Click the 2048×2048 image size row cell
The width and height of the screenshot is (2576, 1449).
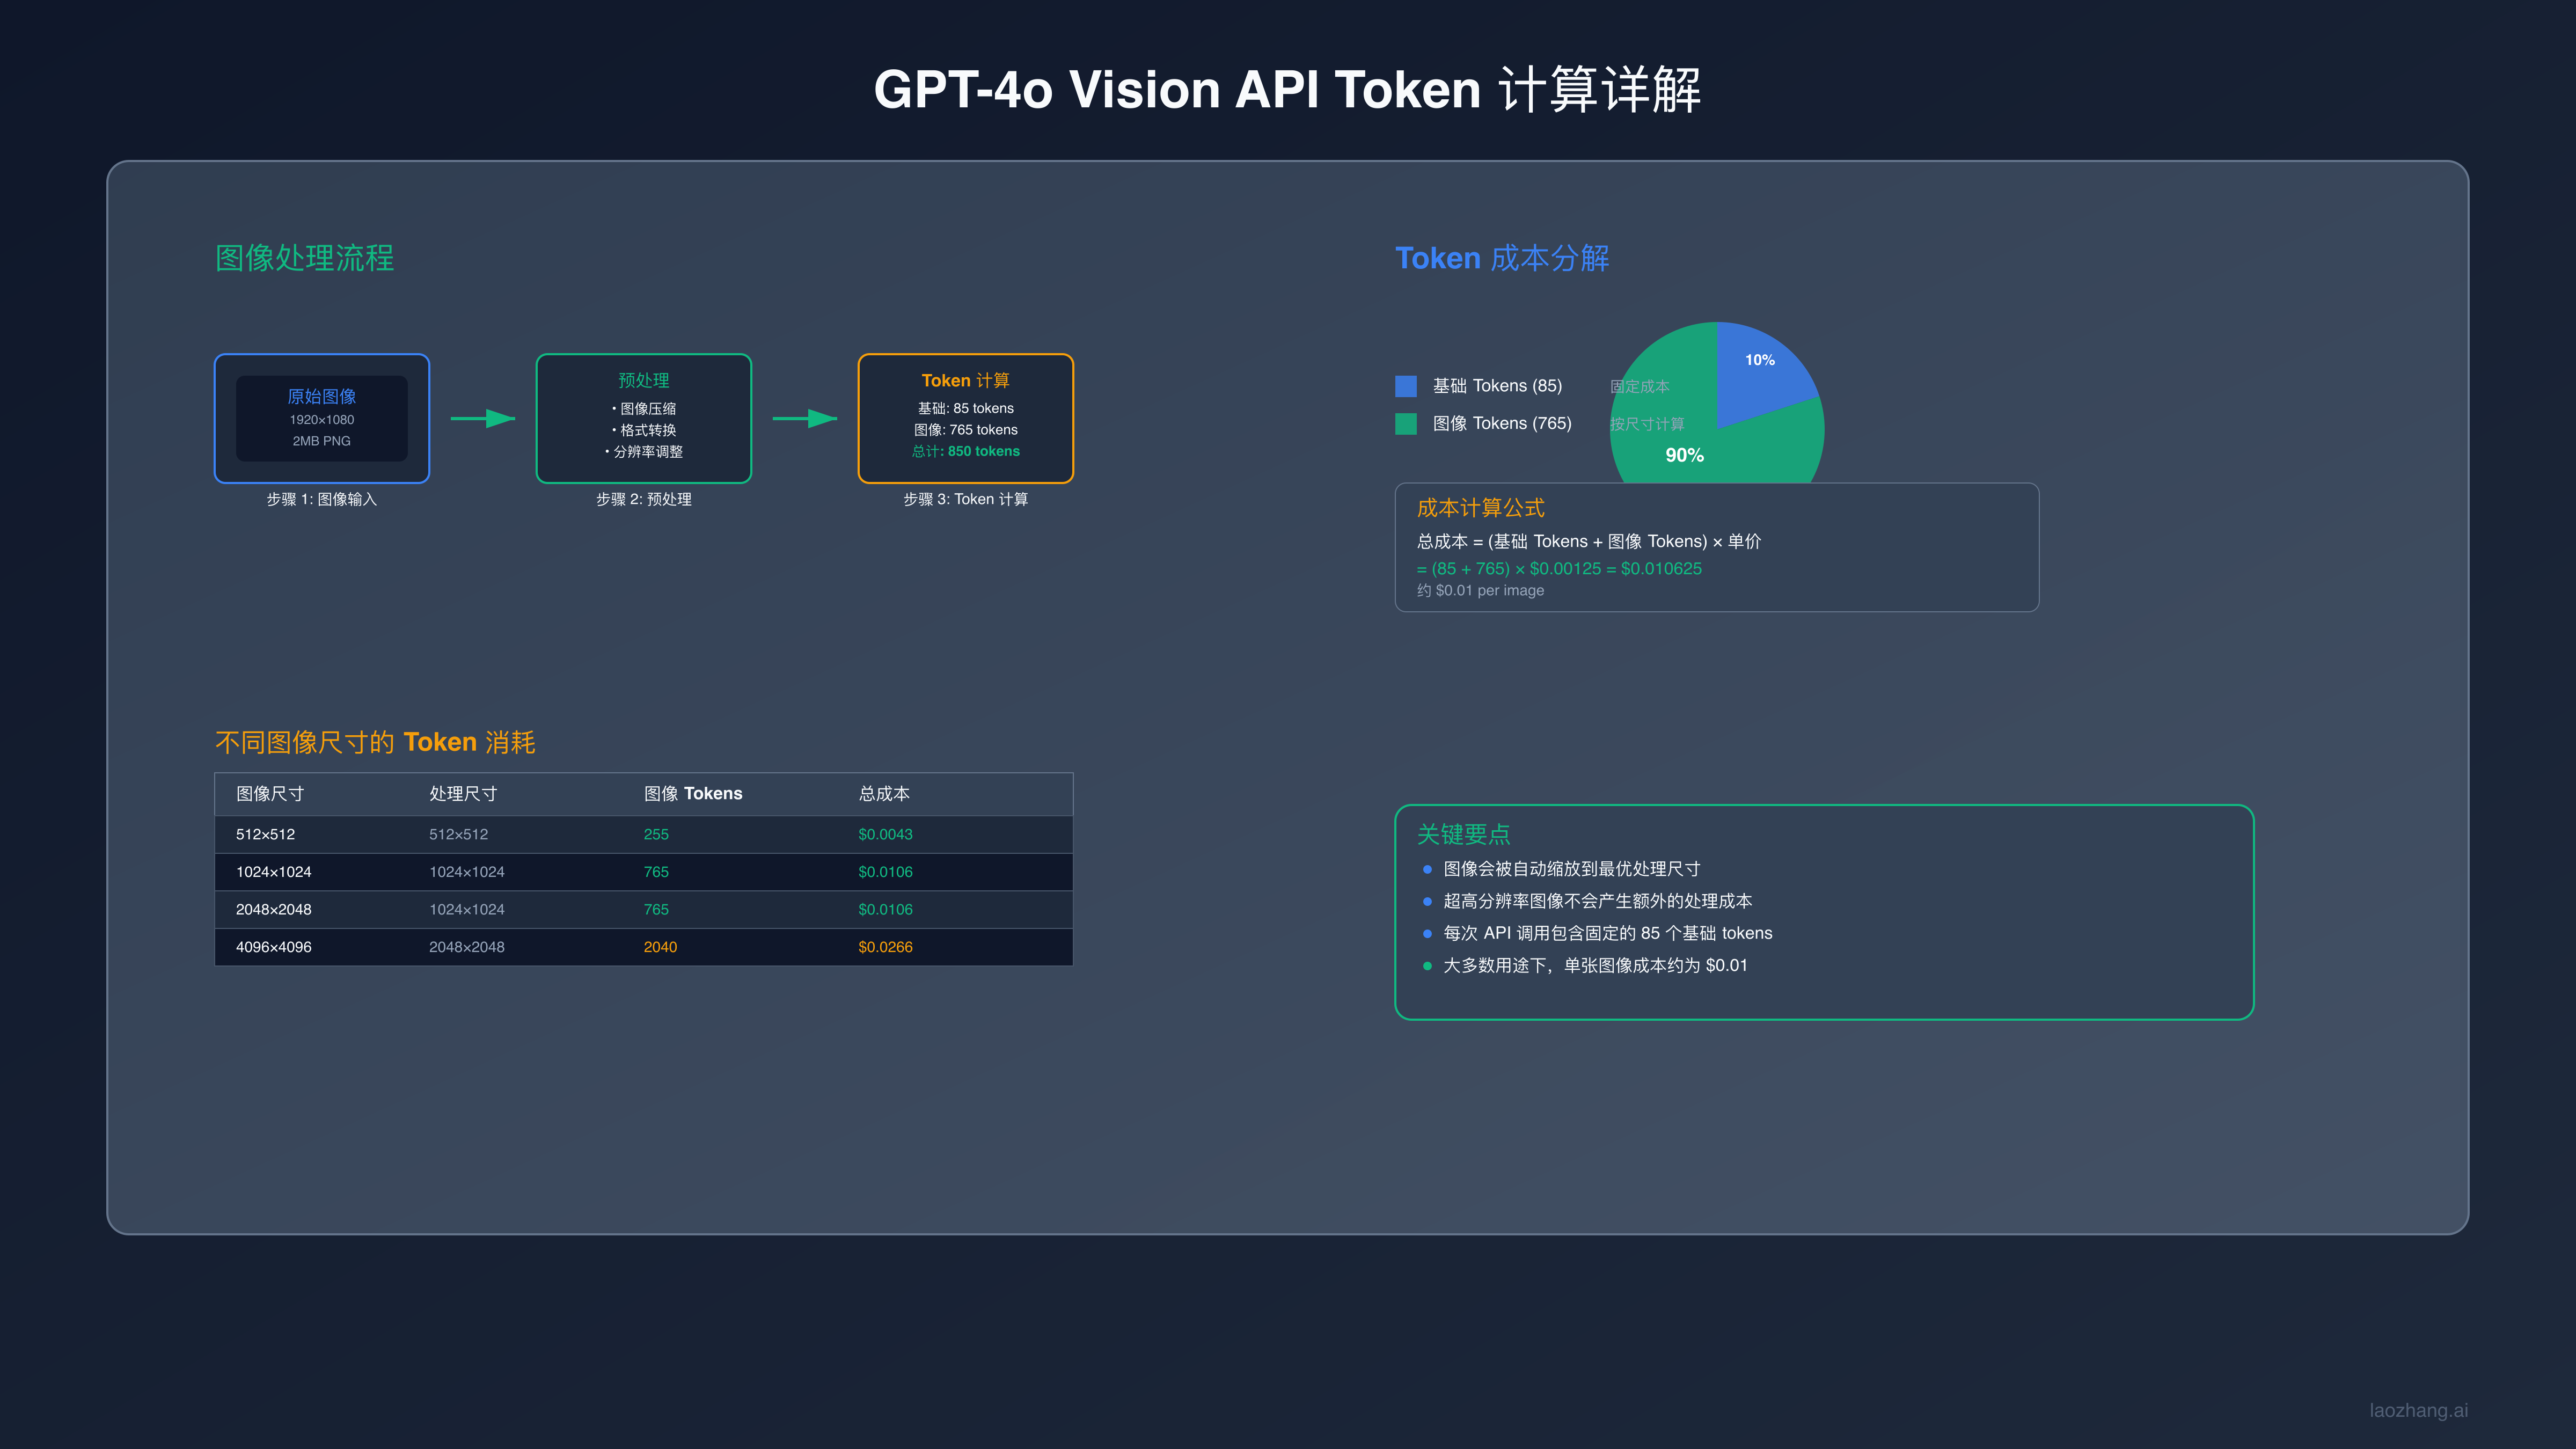pyautogui.click(x=273, y=909)
